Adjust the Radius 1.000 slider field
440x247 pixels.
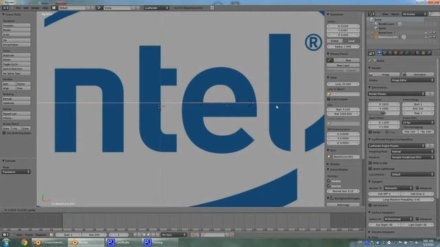[343, 47]
